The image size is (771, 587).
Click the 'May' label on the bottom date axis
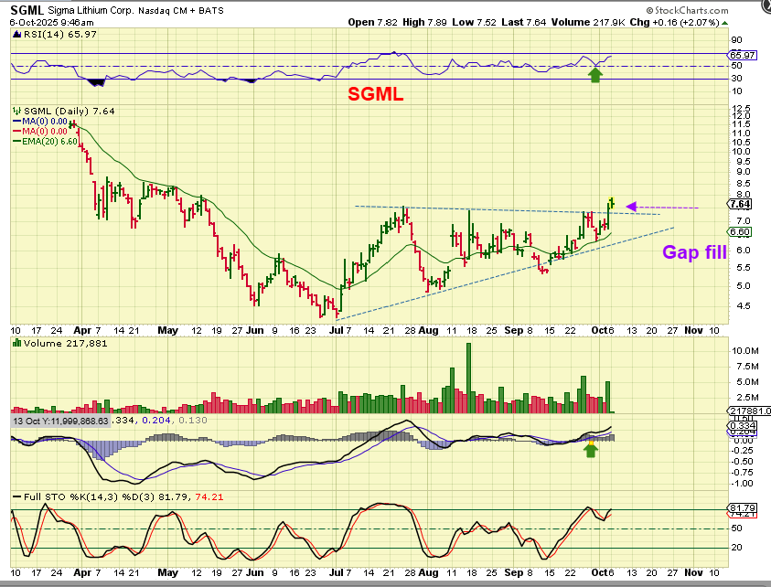167,572
